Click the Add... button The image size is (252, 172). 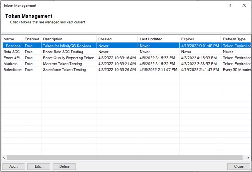point(13,166)
